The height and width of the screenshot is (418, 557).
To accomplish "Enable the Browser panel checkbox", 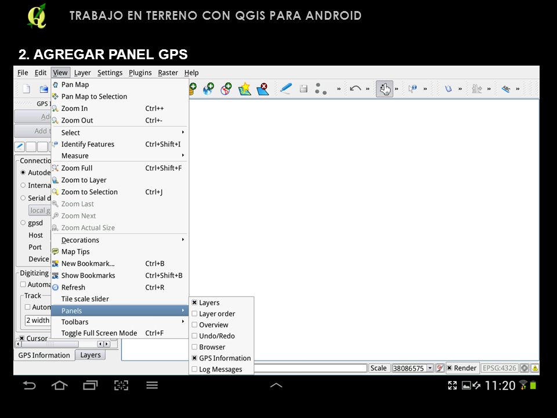I will [194, 347].
